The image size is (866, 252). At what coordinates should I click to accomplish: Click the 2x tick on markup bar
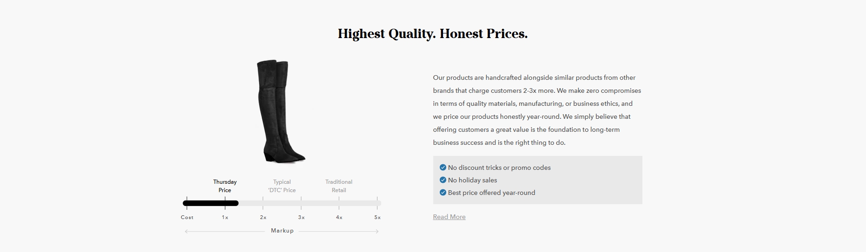[263, 203]
